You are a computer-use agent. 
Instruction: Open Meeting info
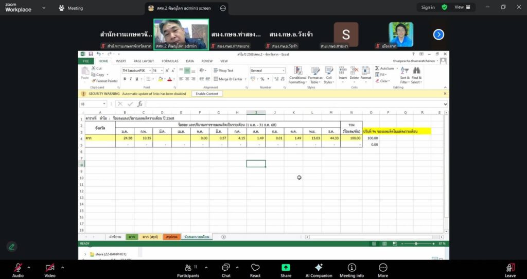352,268
